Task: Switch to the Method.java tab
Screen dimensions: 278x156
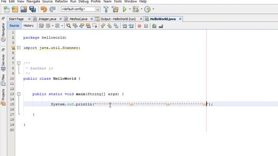Action: (78, 19)
